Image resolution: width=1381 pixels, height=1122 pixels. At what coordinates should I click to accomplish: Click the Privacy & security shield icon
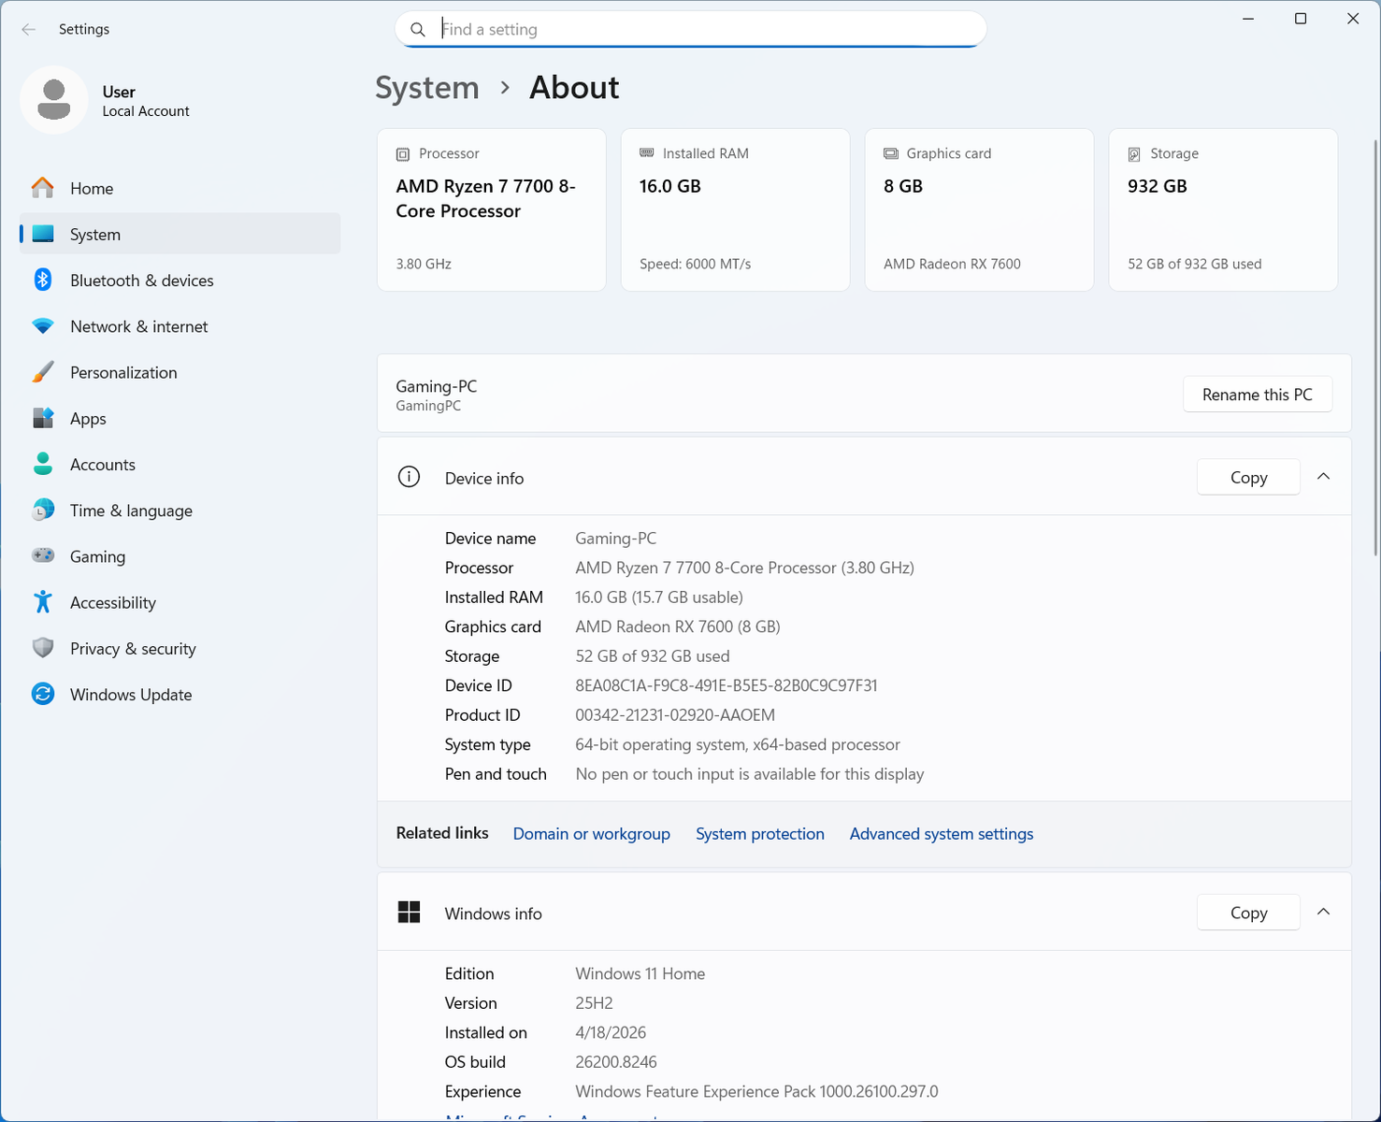coord(43,648)
